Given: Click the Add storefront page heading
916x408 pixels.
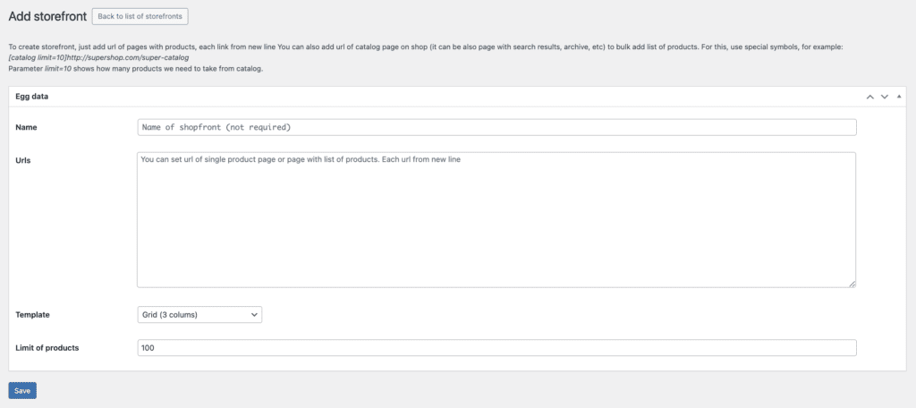Looking at the screenshot, I should [47, 16].
